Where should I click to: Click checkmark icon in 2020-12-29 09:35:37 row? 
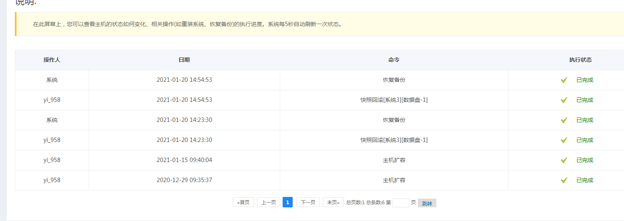[564, 180]
